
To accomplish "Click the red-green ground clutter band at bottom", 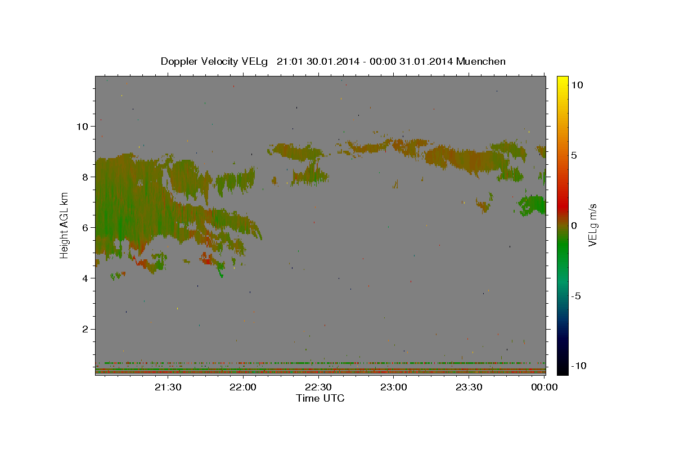I will 320,371.
